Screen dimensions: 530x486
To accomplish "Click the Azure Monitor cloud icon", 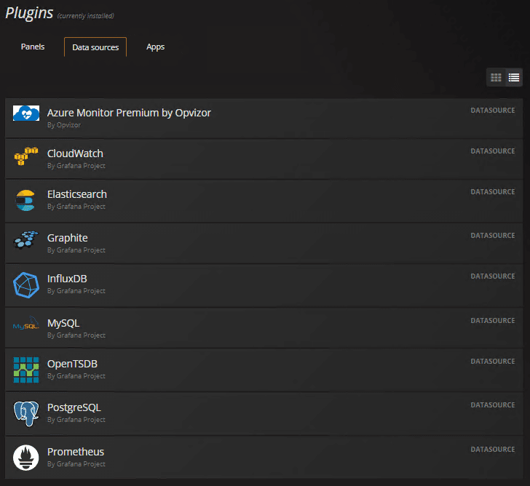I will tap(26, 113).
